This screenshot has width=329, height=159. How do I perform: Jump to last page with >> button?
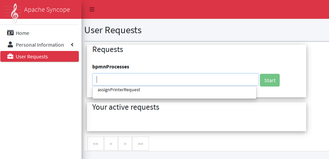[141, 144]
